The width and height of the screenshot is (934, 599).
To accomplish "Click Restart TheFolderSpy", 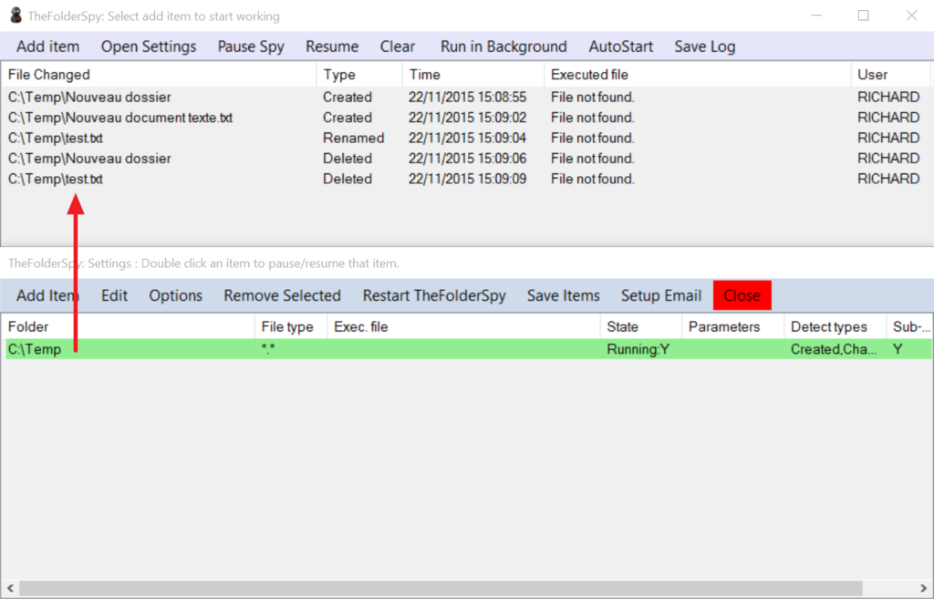I will (x=434, y=295).
